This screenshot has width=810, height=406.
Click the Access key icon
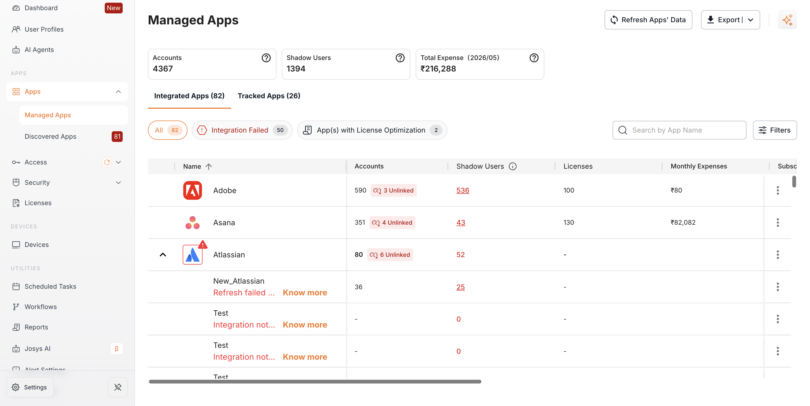pyautogui.click(x=16, y=162)
